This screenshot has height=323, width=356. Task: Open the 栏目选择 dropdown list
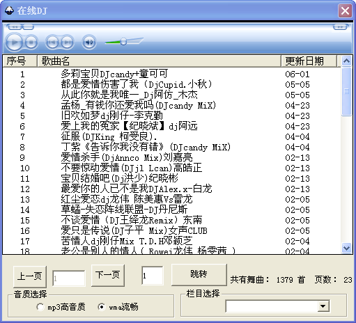tap(323, 306)
